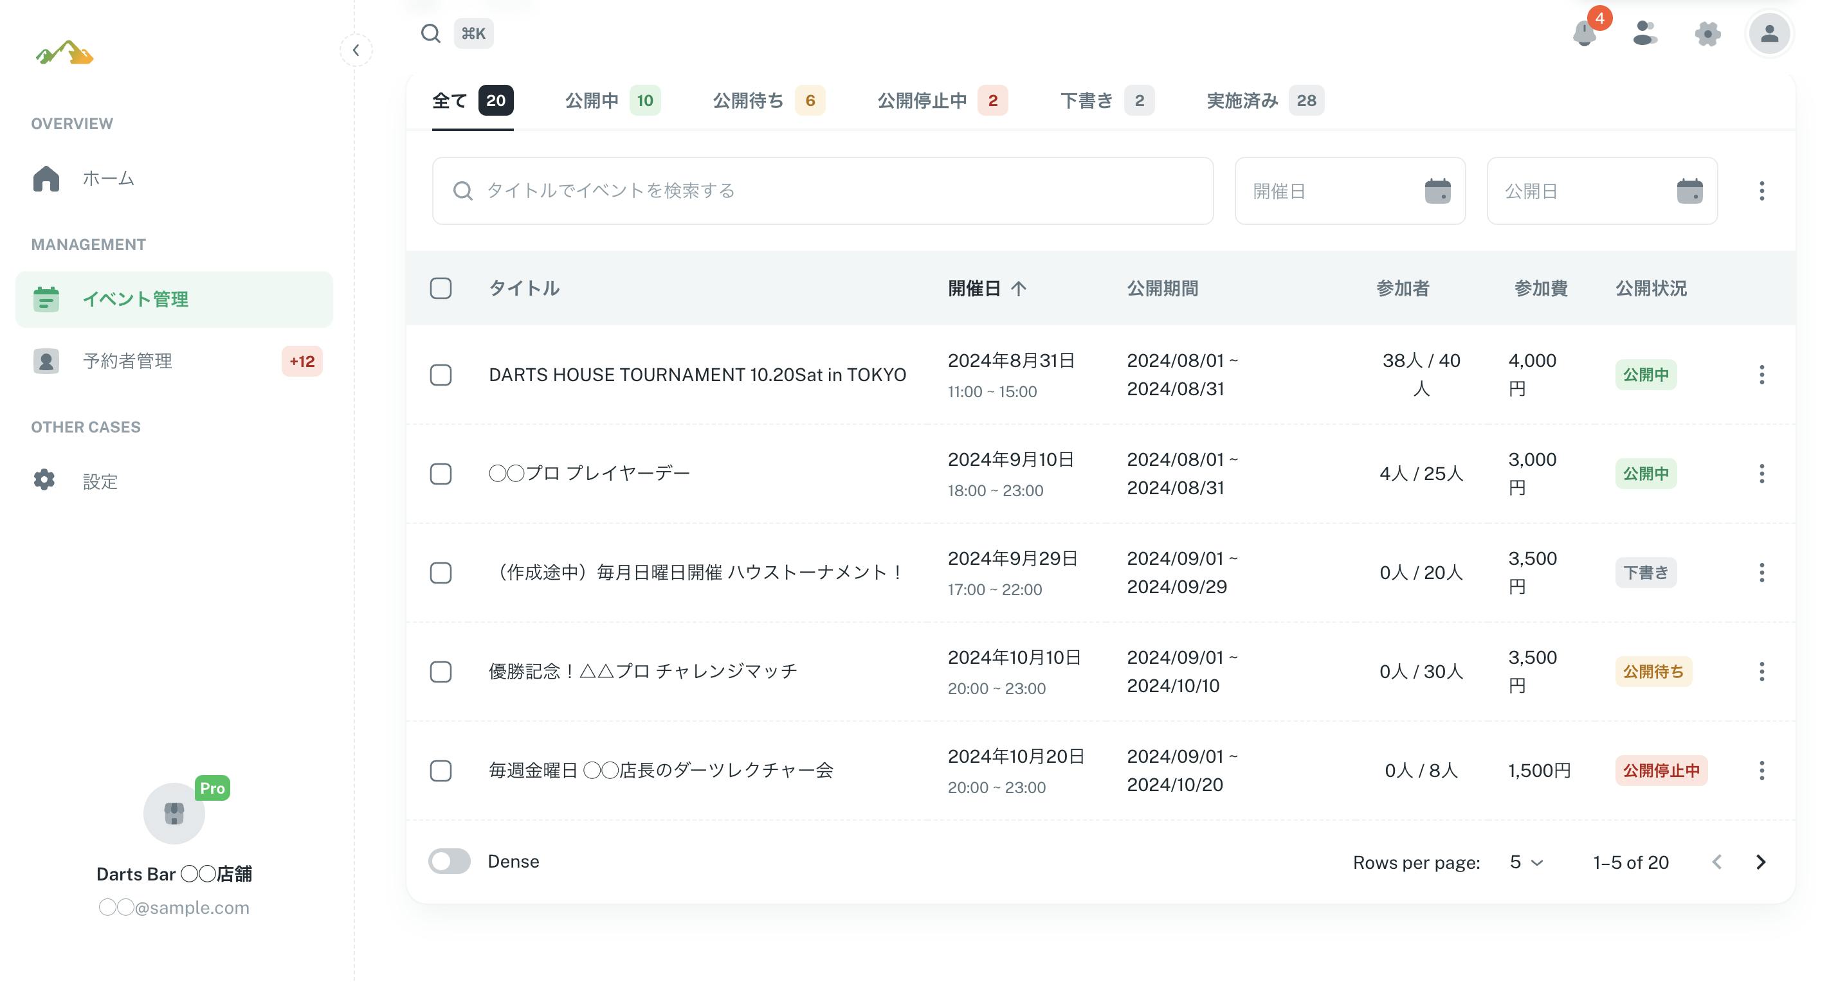Screen dimensions: 1838x982
Task: Open the 開催日 calendar picker icon
Action: pos(1437,191)
